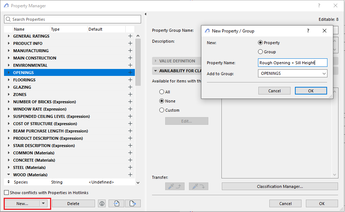The width and height of the screenshot is (345, 212).
Task: Select the Property radio option
Action: click(260, 43)
